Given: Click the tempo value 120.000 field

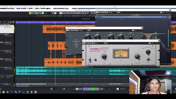Looking at the screenshot, I should [122, 89].
